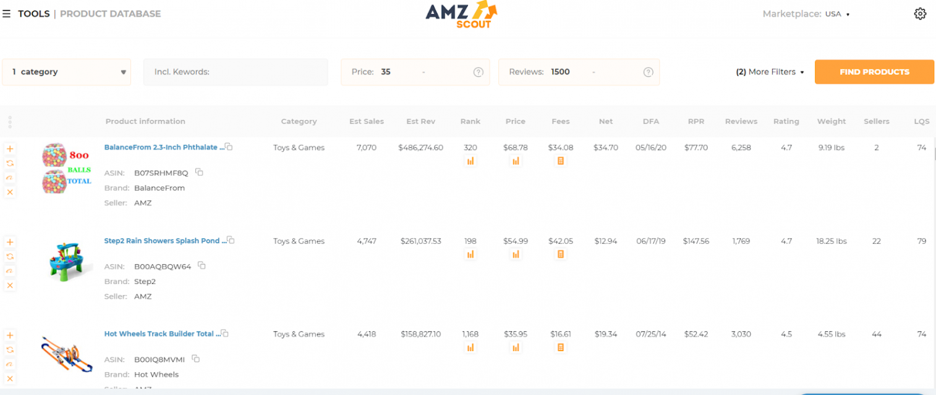The image size is (936, 395).
Task: Open Hot Wheels Track Builder Total link
Action: click(161, 334)
